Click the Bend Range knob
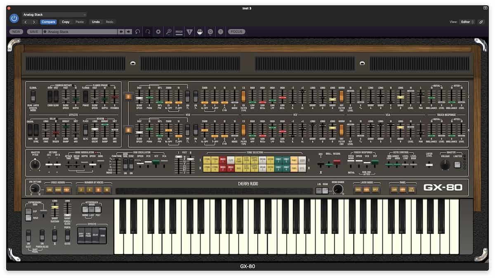The height and width of the screenshot is (278, 495). coord(338,189)
